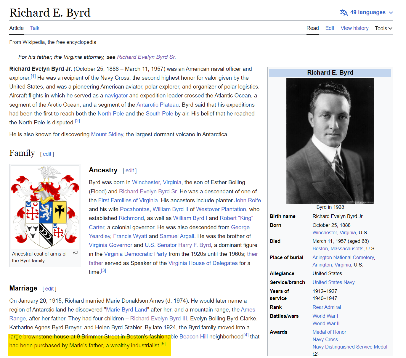This screenshot has height=358, width=406.
Task: Visit Richard Evelyn Byrd III article
Action: tap(159, 319)
